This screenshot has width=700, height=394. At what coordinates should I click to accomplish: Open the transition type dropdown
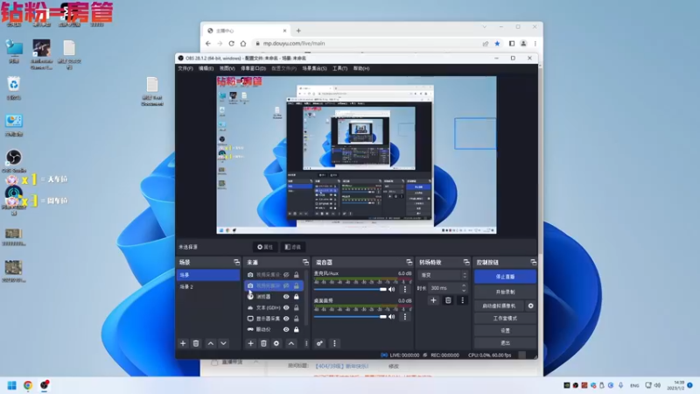tap(443, 275)
